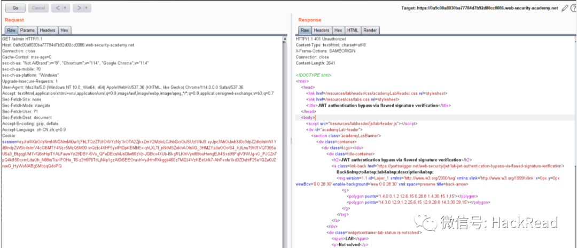Click the 'Cookie:' header label
The height and width of the screenshot is (248, 577).
click(9, 136)
